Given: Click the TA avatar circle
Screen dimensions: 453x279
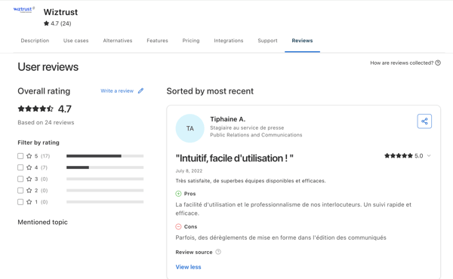Looking at the screenshot, I should click(190, 128).
